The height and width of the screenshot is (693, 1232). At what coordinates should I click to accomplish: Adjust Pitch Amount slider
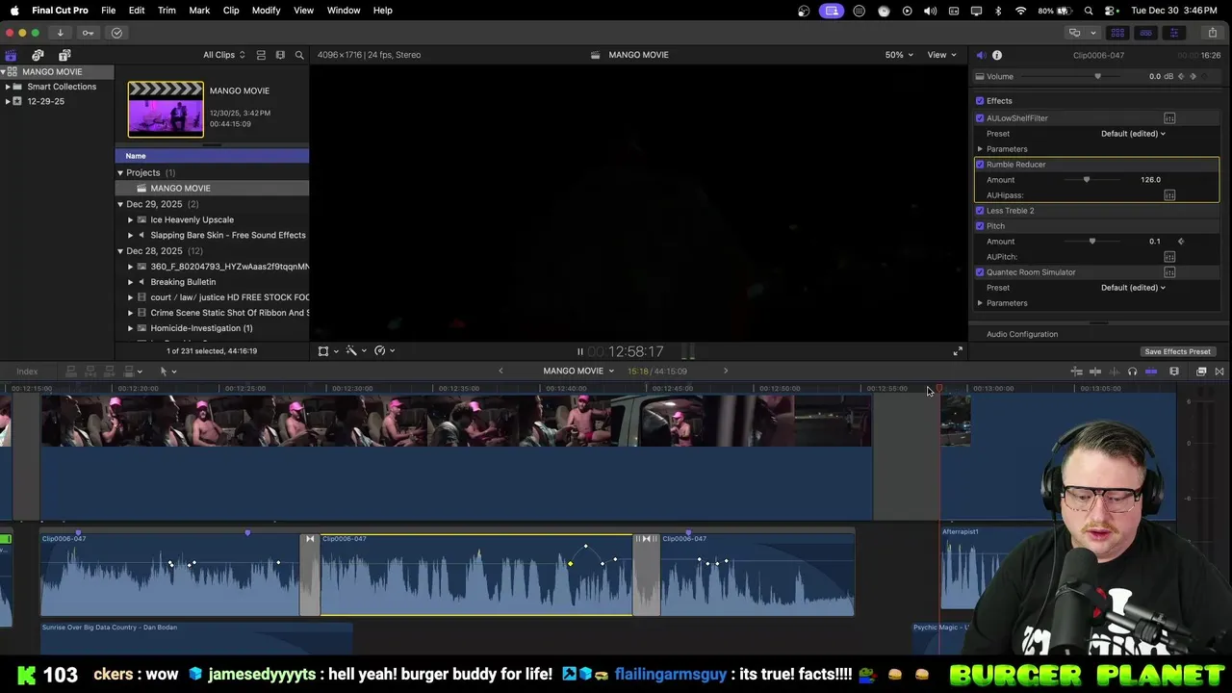[x=1091, y=242]
